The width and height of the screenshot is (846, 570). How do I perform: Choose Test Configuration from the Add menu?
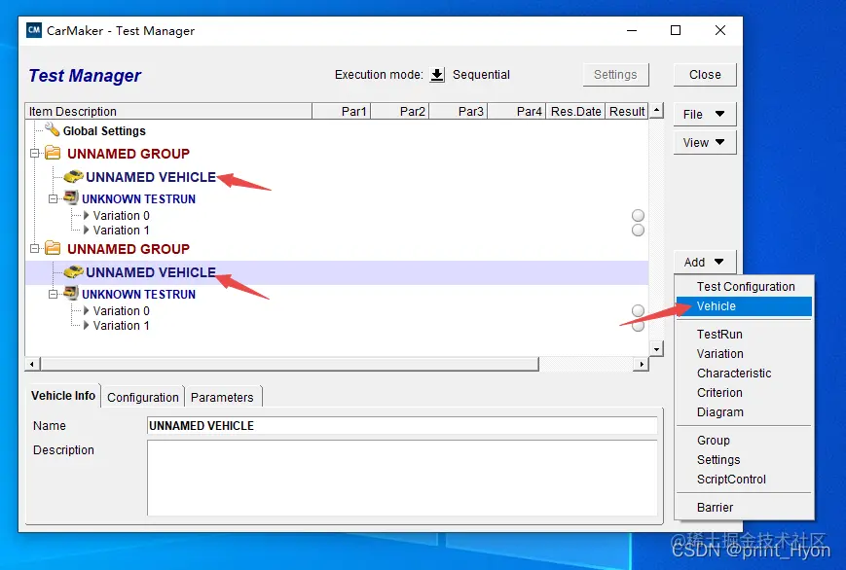(745, 286)
